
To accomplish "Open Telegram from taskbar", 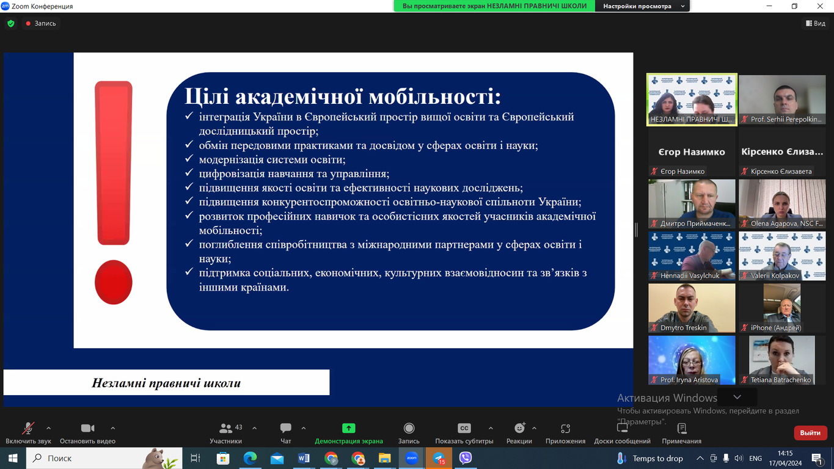I will 439,458.
